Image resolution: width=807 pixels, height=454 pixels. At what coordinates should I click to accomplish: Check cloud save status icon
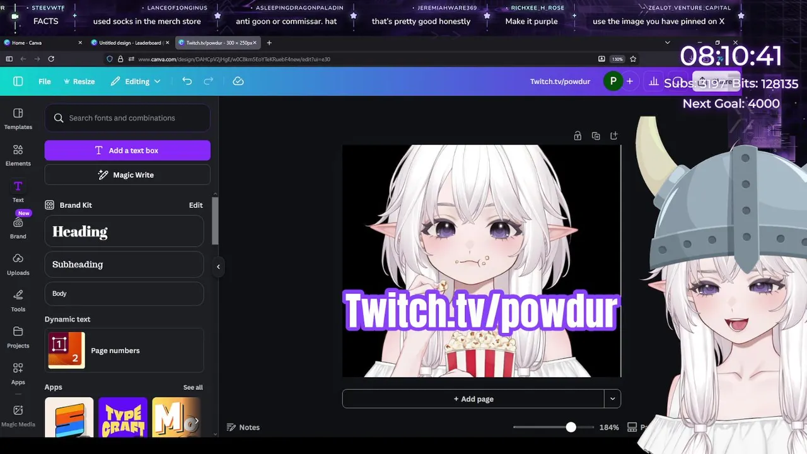pyautogui.click(x=238, y=81)
